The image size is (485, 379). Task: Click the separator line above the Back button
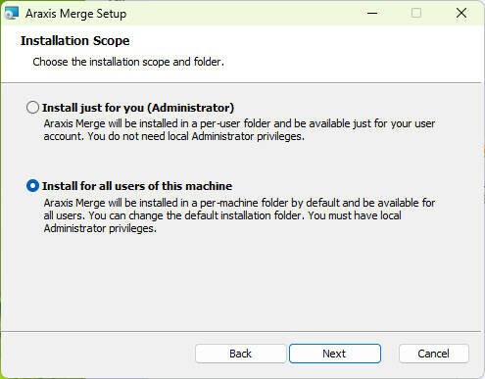click(241, 332)
